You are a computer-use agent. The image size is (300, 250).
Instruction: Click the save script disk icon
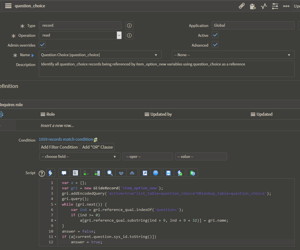click(x=168, y=173)
